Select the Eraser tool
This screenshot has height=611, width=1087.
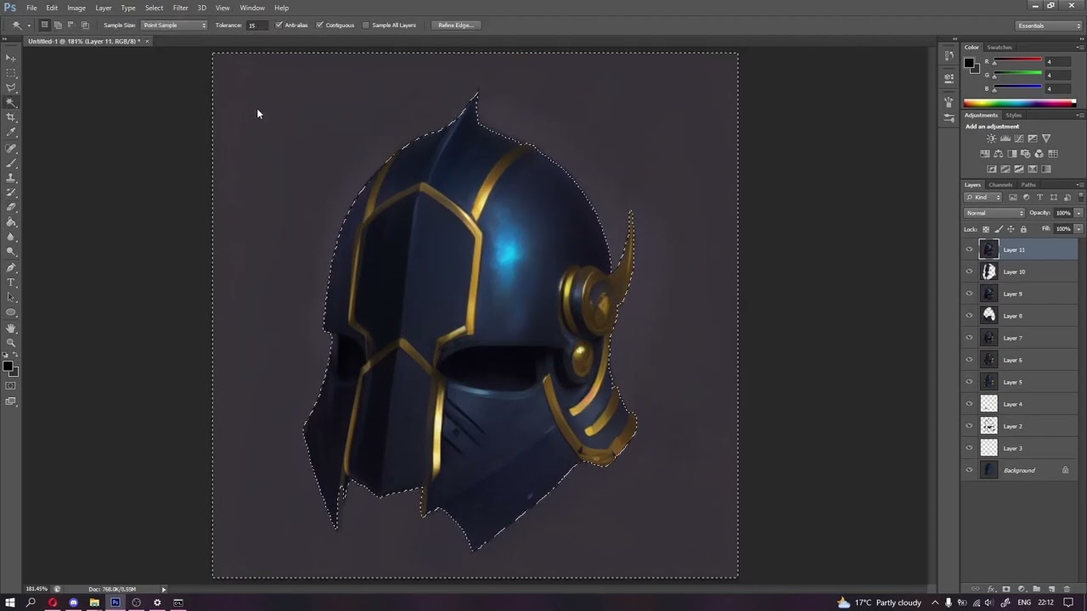click(x=11, y=207)
